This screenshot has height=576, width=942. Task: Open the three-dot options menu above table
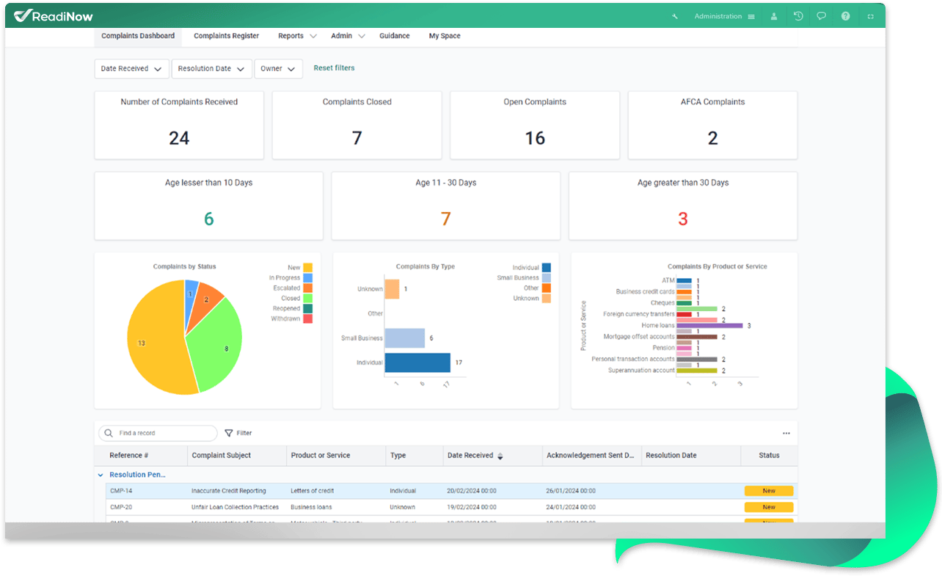(x=786, y=433)
